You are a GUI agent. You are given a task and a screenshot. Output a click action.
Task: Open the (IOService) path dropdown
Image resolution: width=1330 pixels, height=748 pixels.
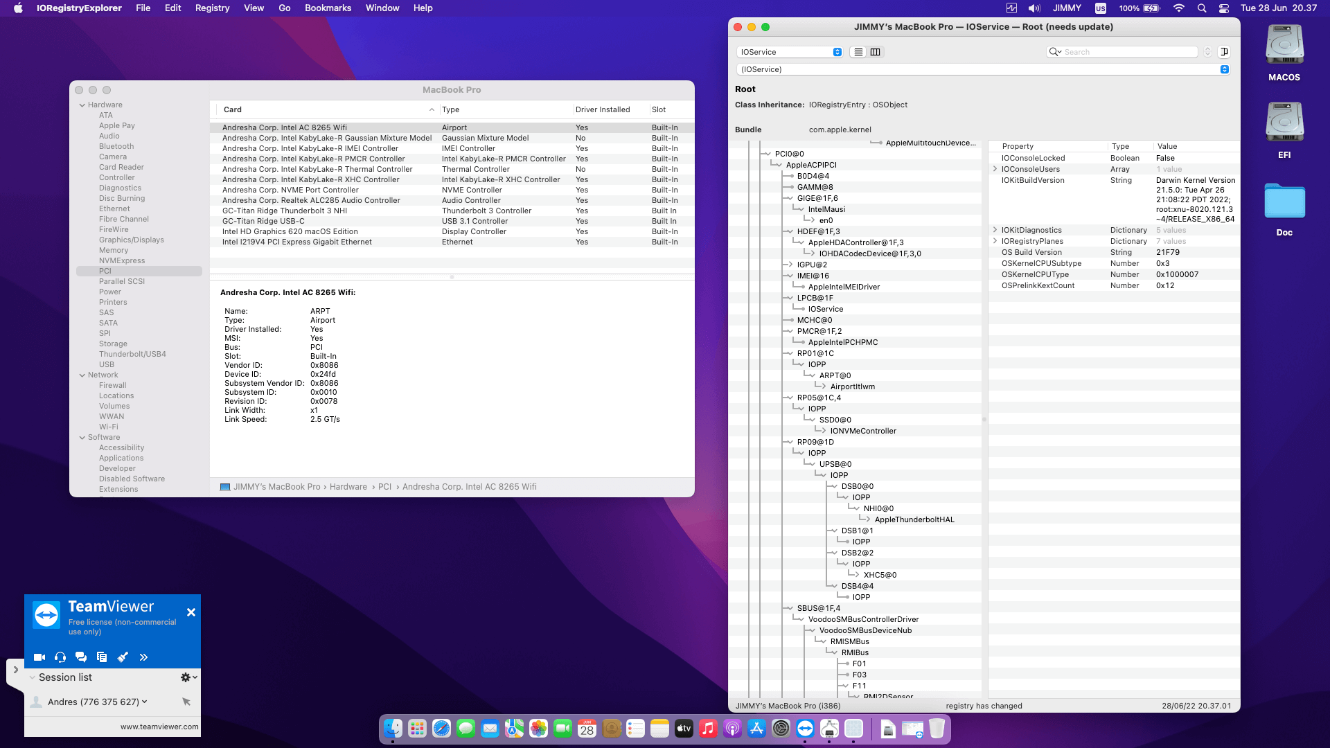(983, 69)
